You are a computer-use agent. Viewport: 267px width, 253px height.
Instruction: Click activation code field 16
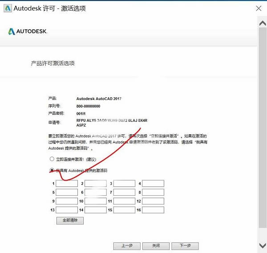pos(153,210)
